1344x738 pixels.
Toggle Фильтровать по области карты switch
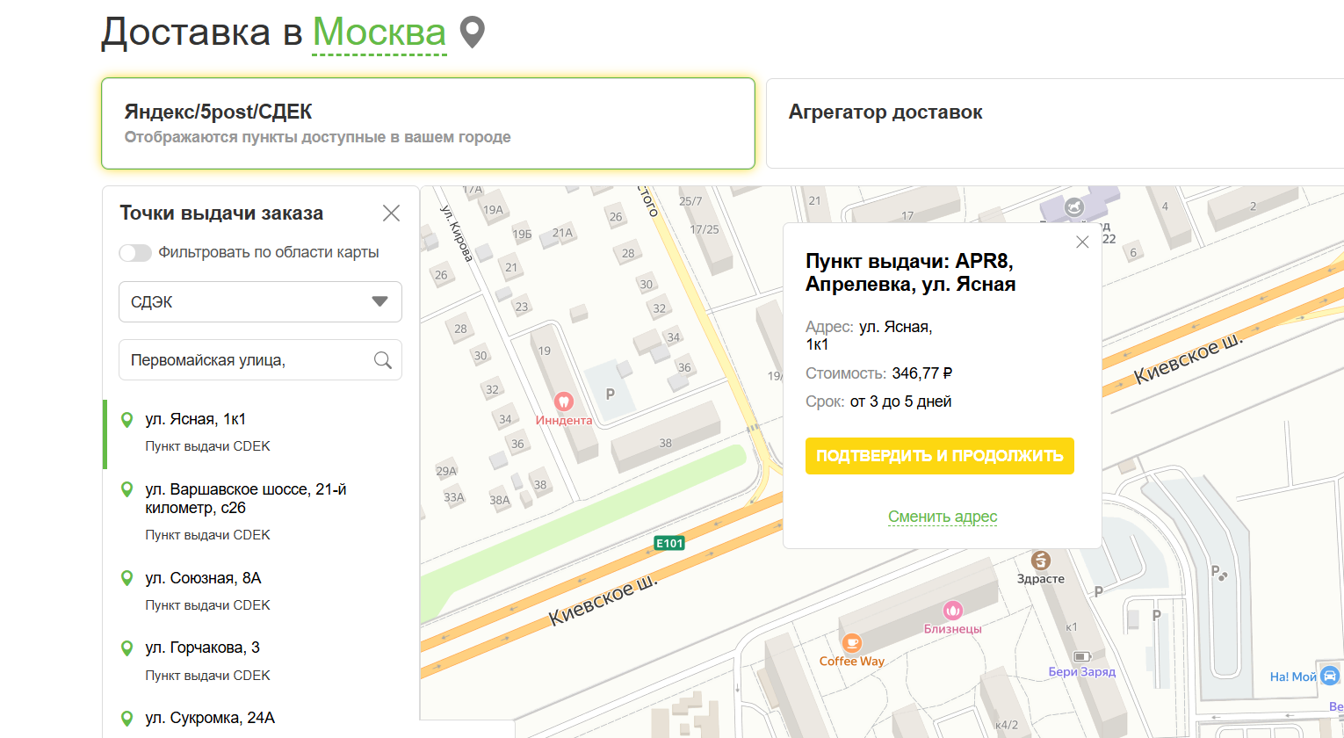click(135, 253)
